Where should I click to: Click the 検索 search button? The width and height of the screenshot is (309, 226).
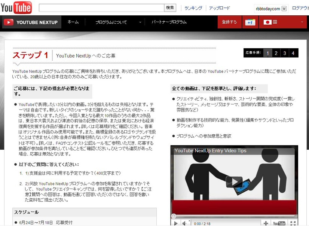coord(170,8)
